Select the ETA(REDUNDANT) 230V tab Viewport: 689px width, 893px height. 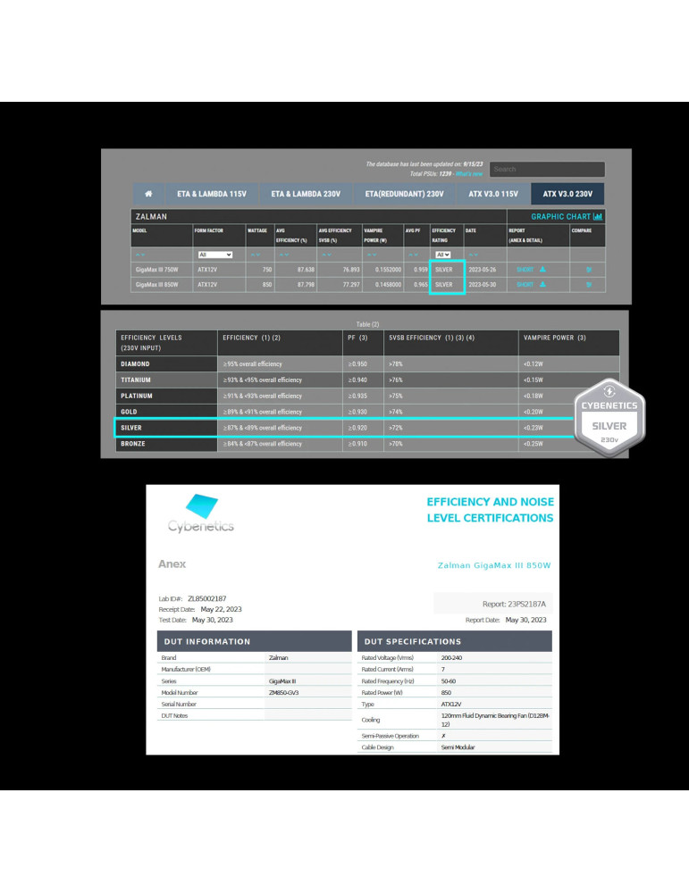click(x=404, y=194)
